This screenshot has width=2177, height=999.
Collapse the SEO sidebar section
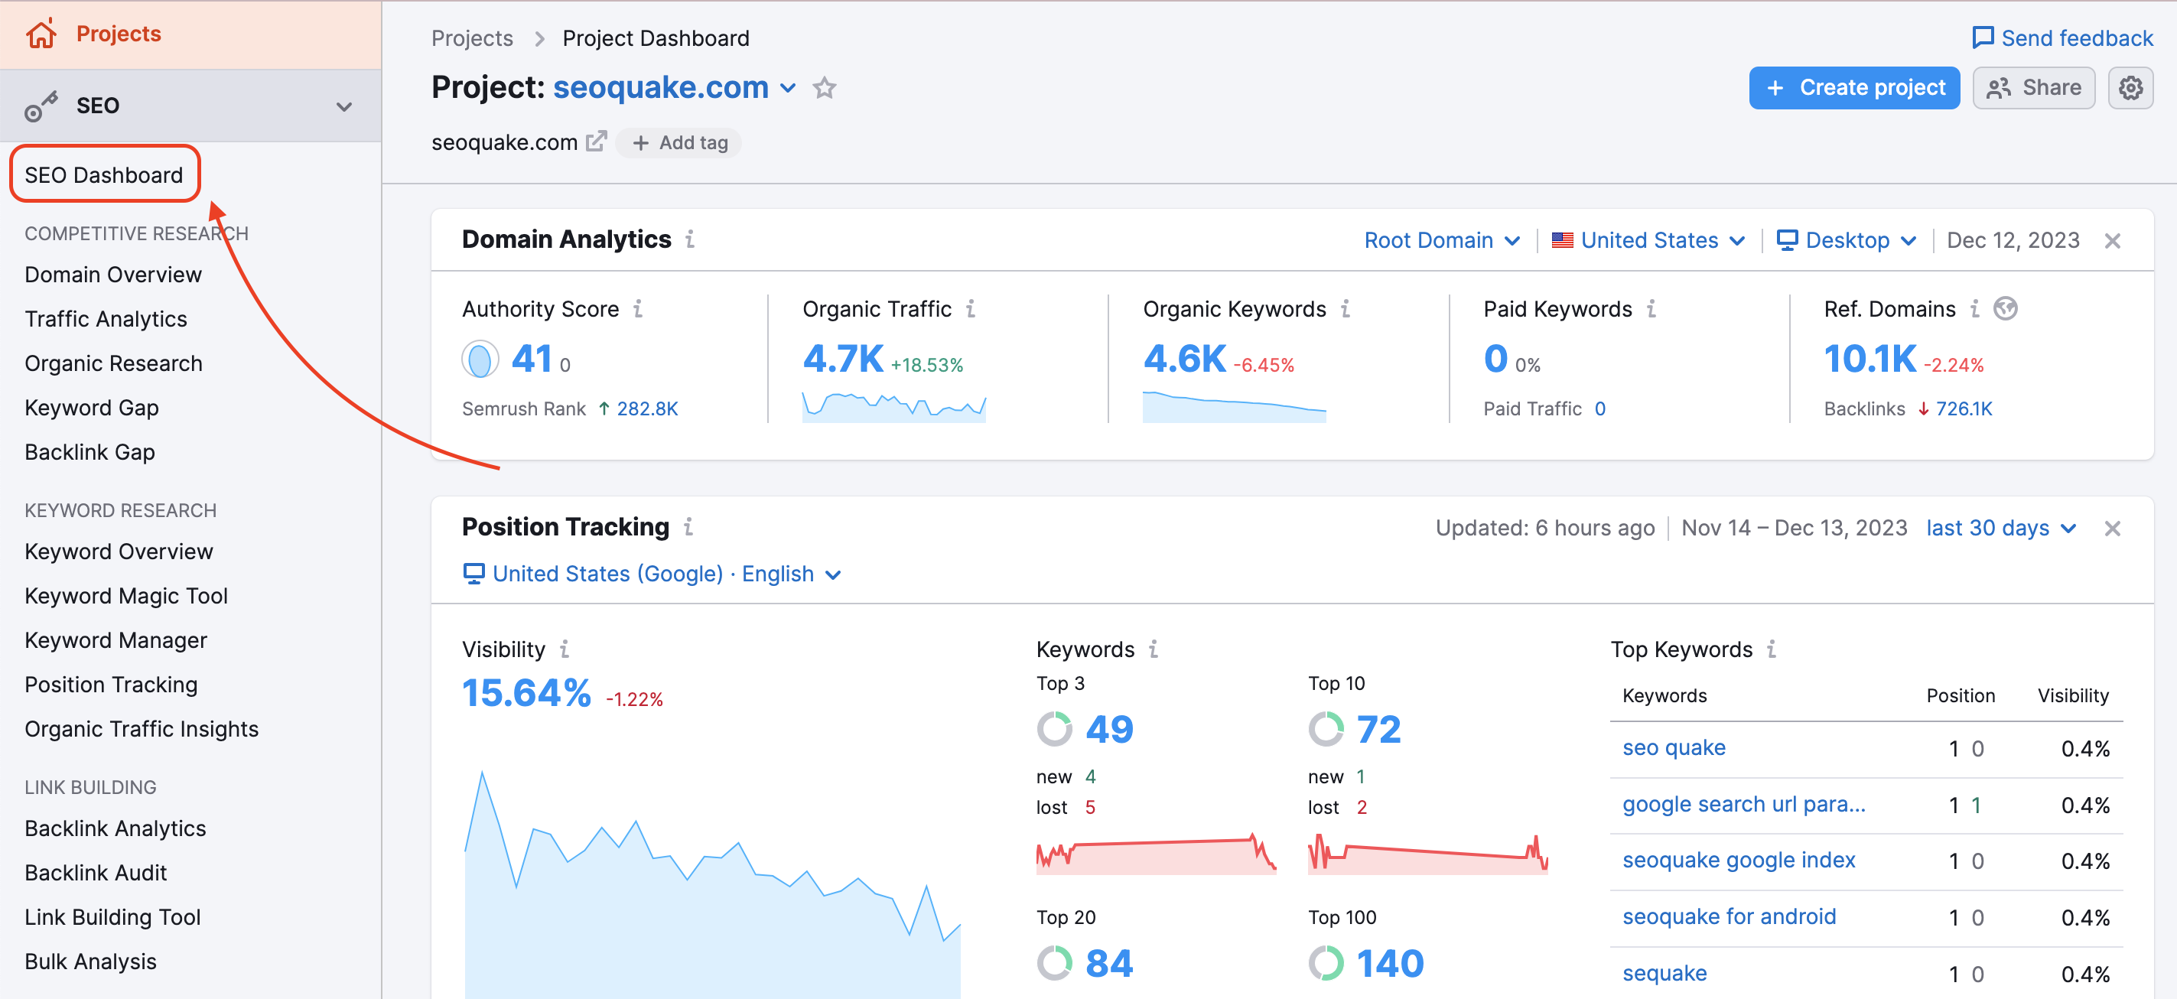click(x=344, y=106)
